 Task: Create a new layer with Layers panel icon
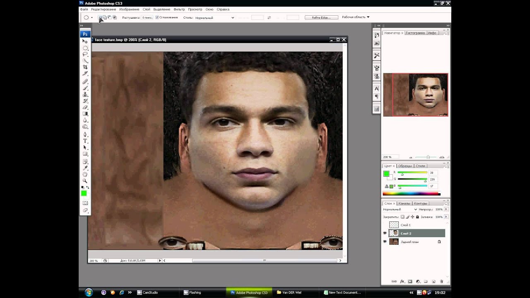434,281
